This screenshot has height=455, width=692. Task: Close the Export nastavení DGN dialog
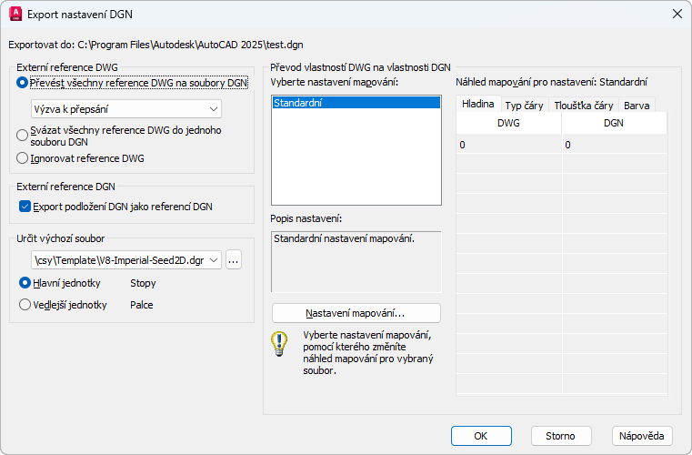pyautogui.click(x=677, y=14)
